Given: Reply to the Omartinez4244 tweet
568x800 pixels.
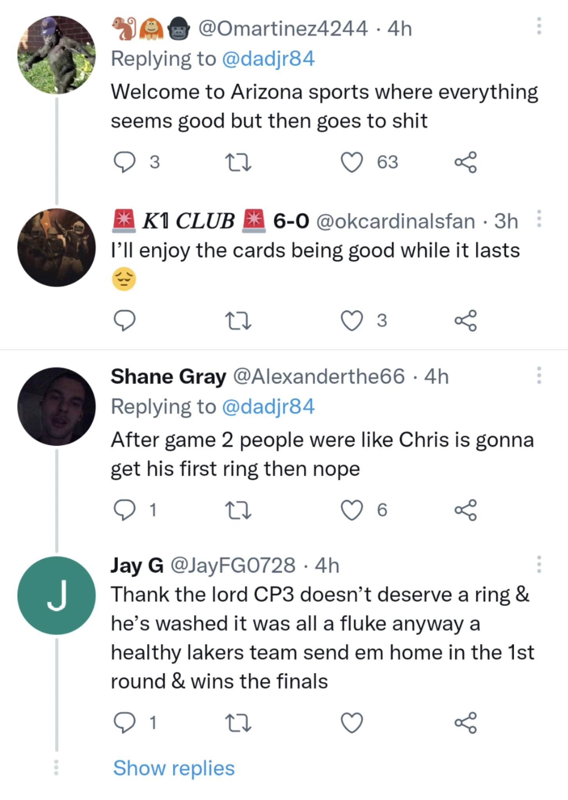Looking at the screenshot, I should [x=125, y=162].
